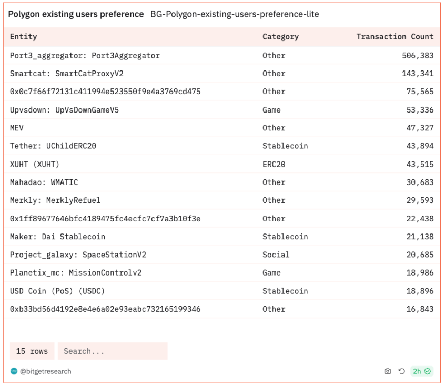Select the Port3_aggregator: Port3Aggregator row
Screen dimensions: 445x386
click(x=222, y=55)
